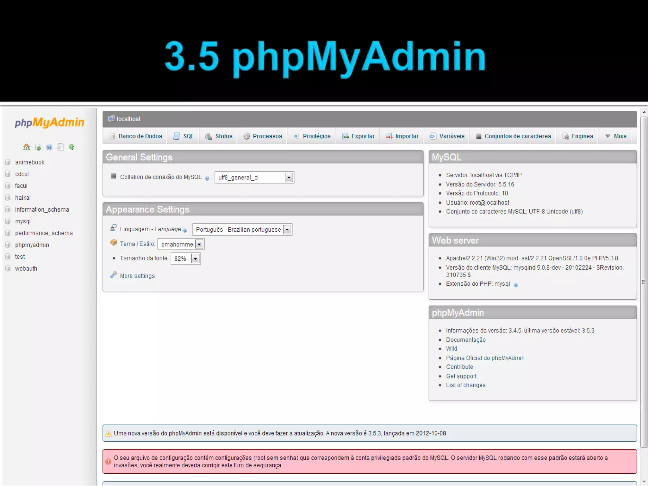Click database icon beside facul
This screenshot has width=648, height=486.
pyautogui.click(x=8, y=186)
